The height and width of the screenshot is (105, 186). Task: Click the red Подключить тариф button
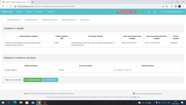pos(127,12)
